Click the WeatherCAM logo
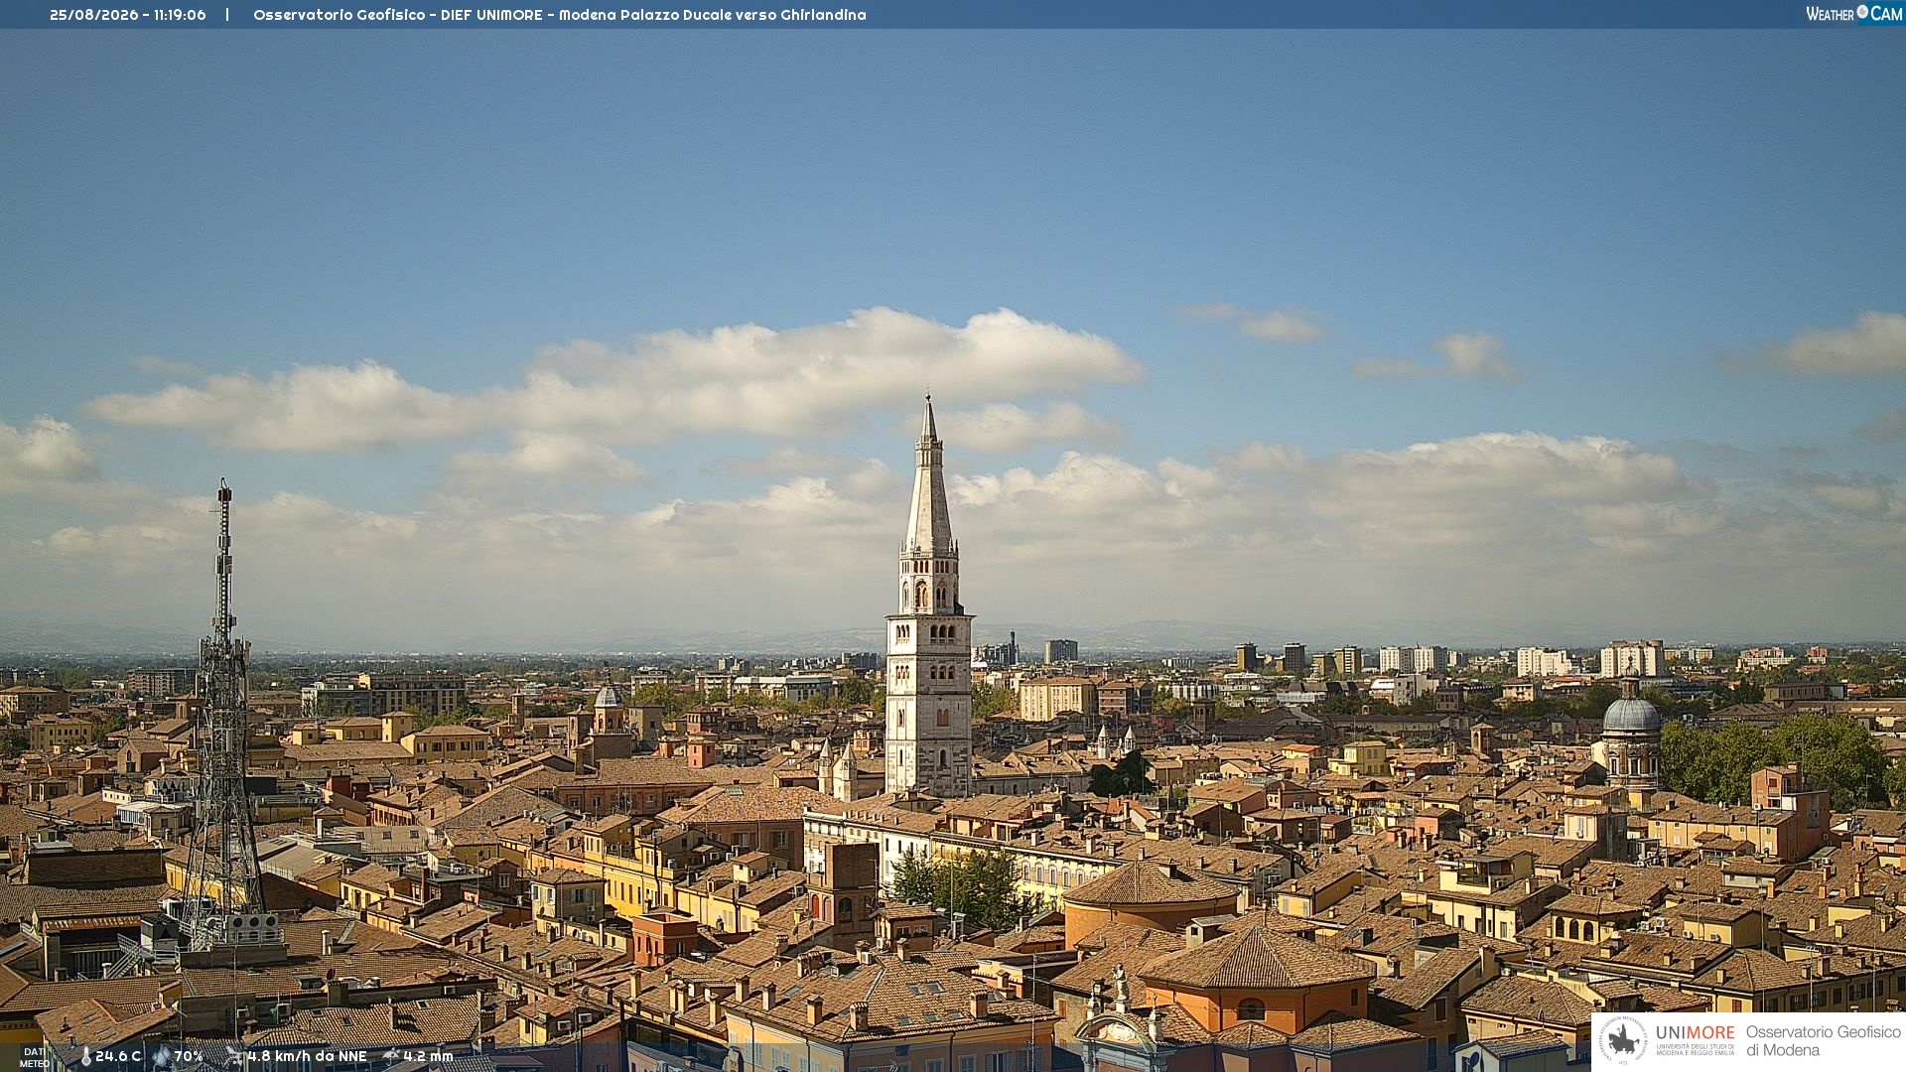Image resolution: width=1906 pixels, height=1072 pixels. (x=1854, y=14)
